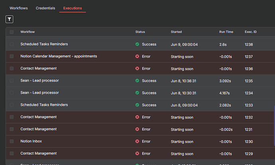The height and width of the screenshot is (165, 275).
Task: Open the executions filter button
Action: point(9,19)
